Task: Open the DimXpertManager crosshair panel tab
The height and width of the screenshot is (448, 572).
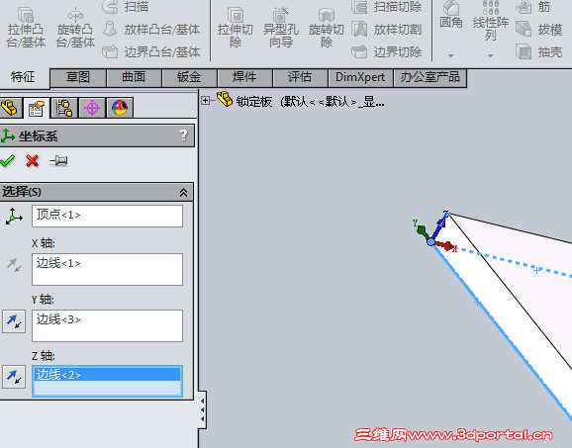Action: (x=92, y=108)
